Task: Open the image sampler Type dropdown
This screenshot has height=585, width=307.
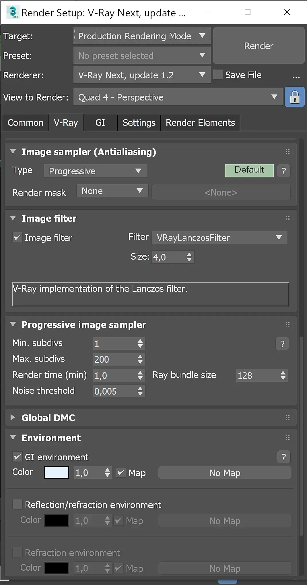Action: pyautogui.click(x=95, y=171)
